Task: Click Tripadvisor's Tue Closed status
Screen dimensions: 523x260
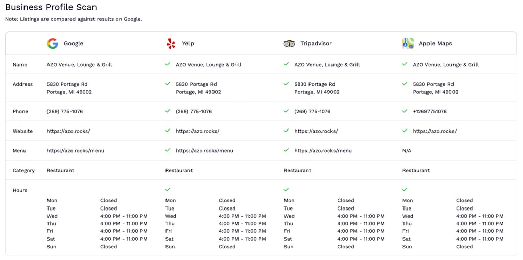Action: [346, 209]
